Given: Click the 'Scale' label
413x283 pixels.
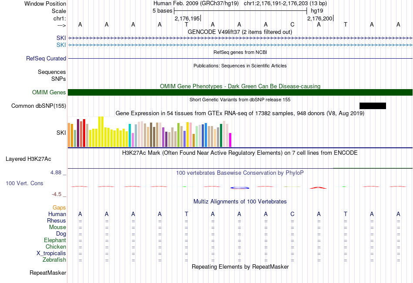Looking at the screenshot, I should point(59,11).
